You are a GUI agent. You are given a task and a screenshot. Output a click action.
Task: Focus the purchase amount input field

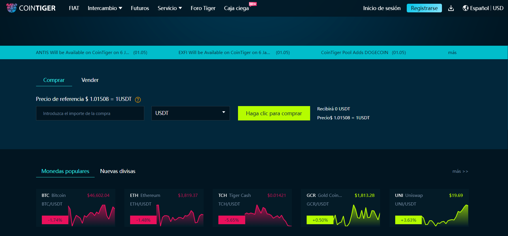click(90, 113)
